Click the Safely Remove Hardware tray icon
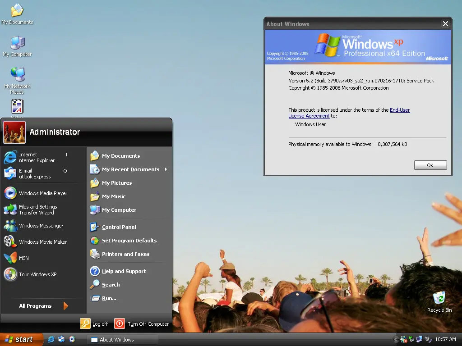Viewport: 462px width, 346px height. (411, 339)
